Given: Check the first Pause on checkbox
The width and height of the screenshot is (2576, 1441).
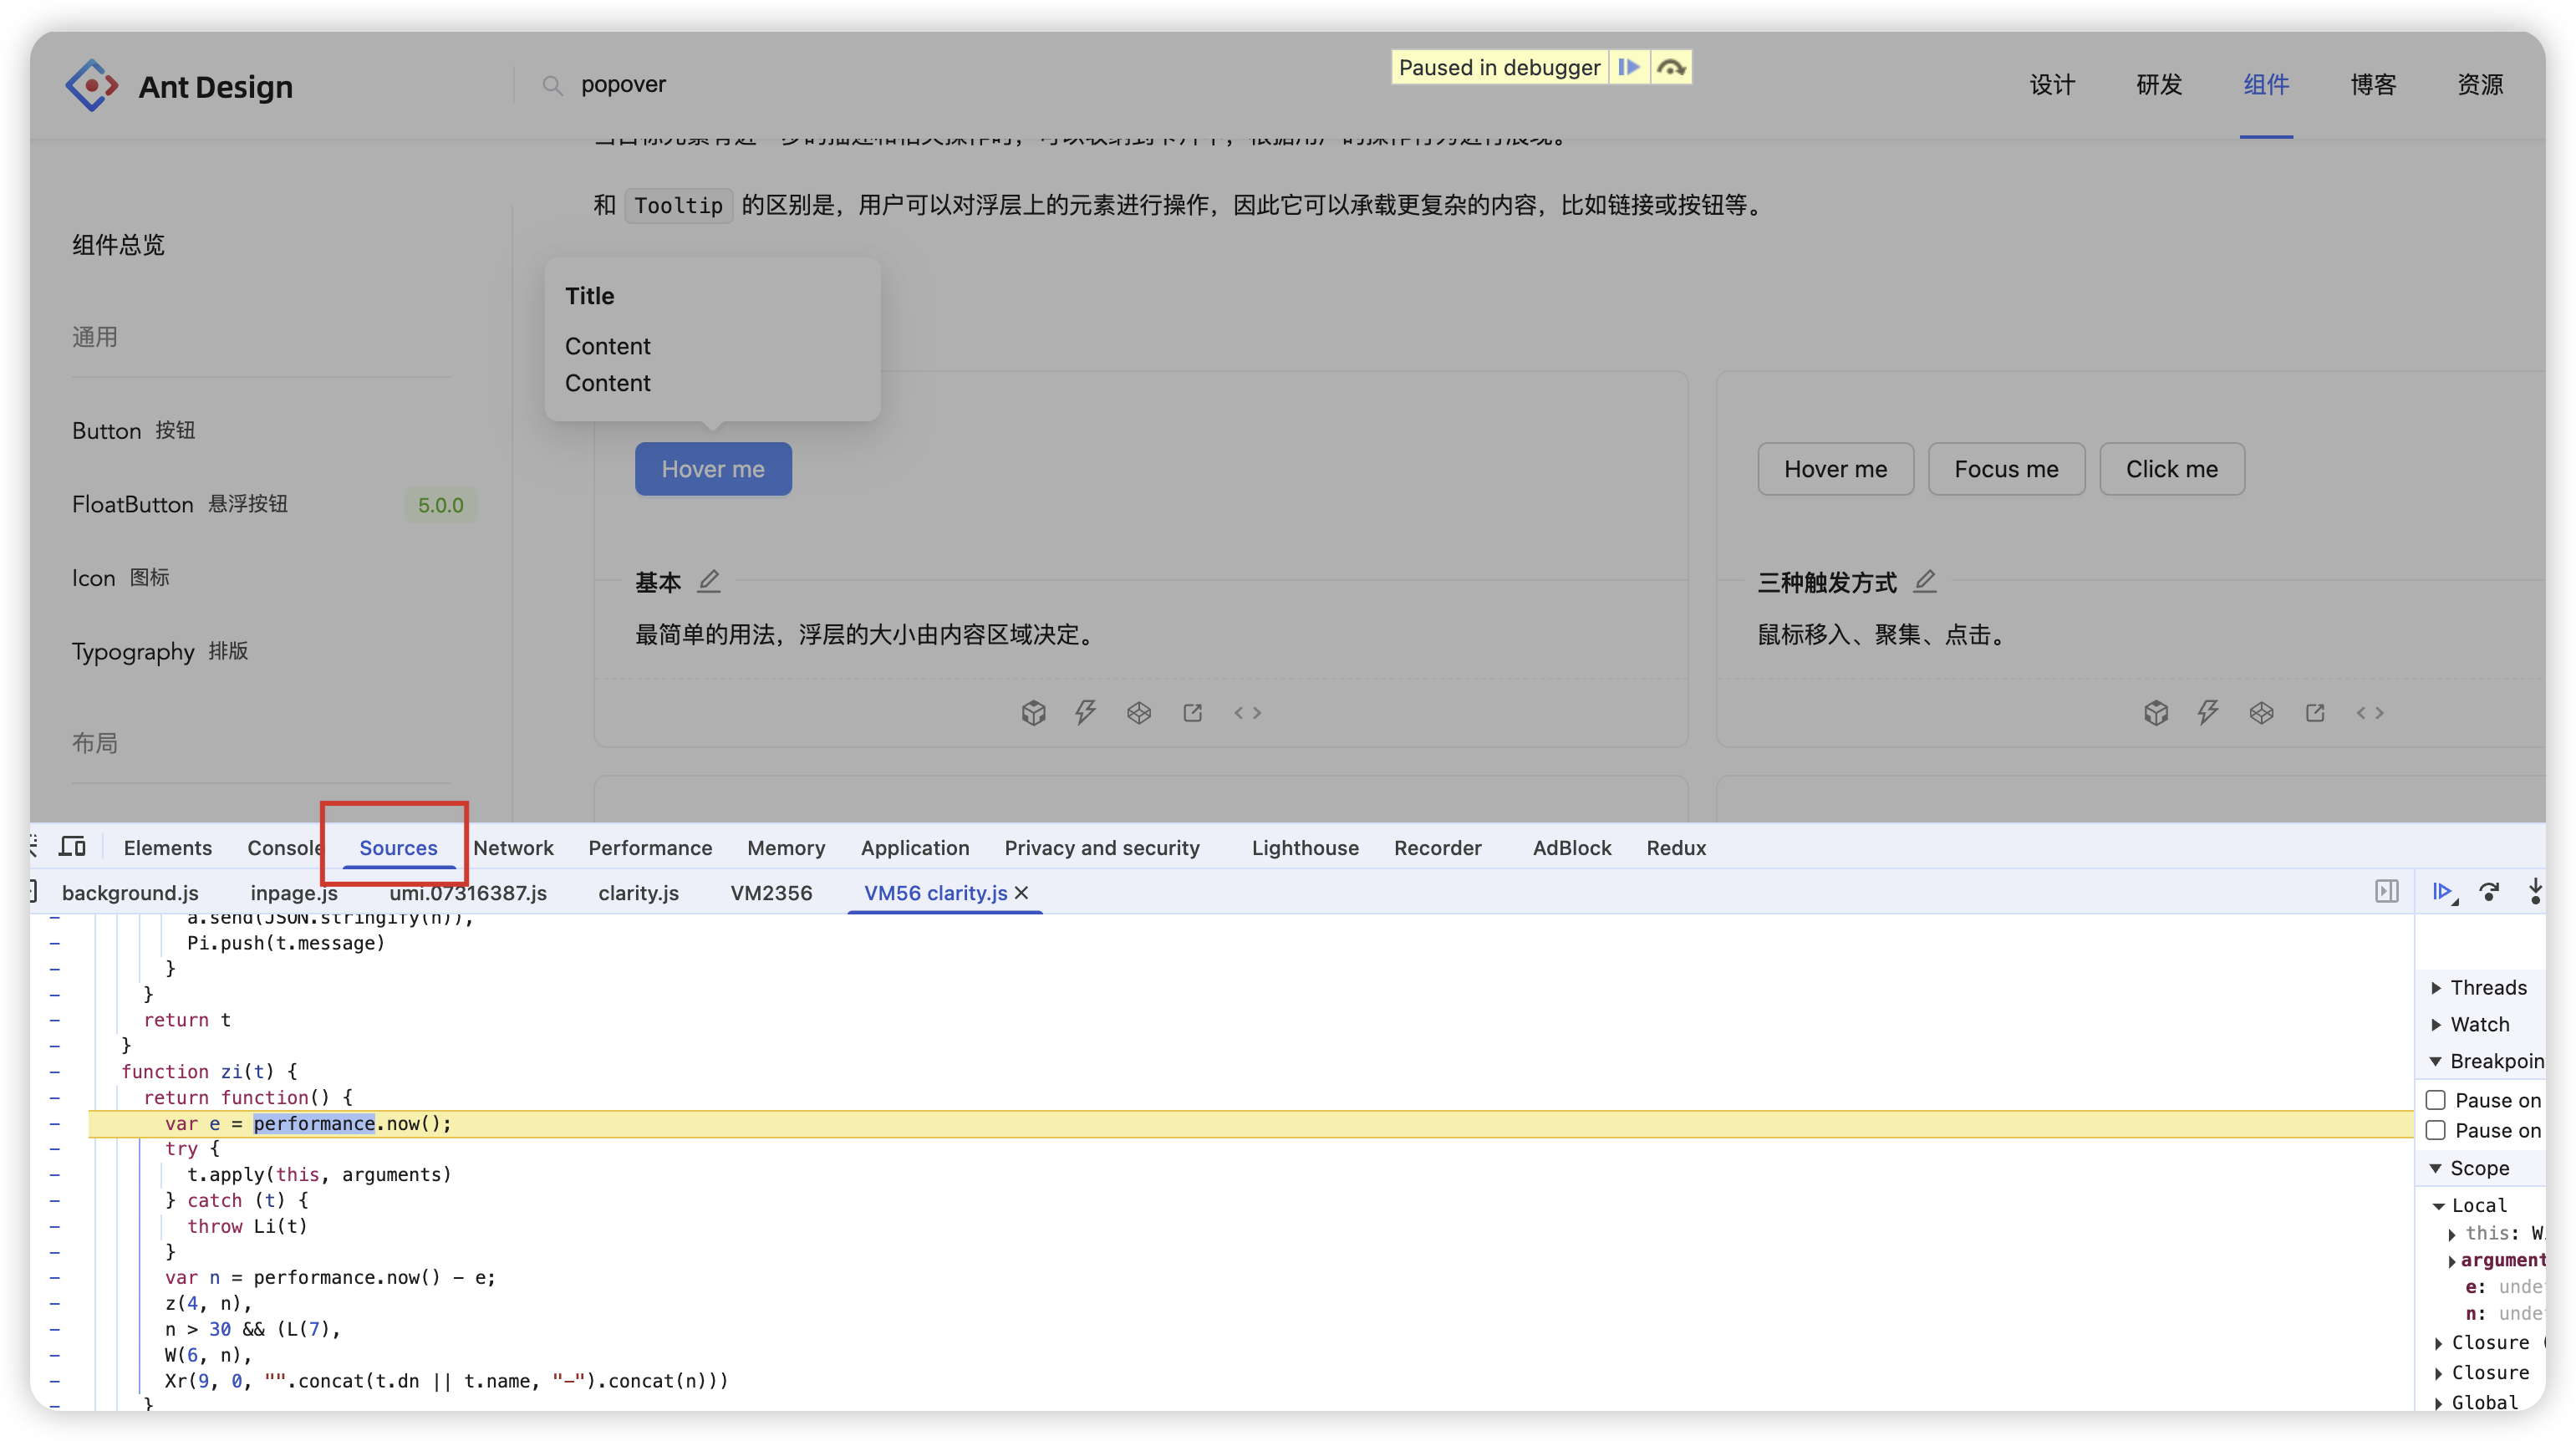Looking at the screenshot, I should coord(2436,1100).
